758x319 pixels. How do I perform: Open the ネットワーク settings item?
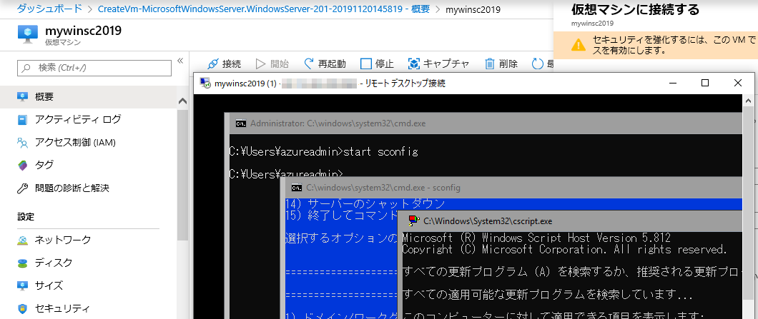tap(88, 240)
